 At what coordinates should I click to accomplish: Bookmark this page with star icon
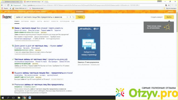(169, 5)
